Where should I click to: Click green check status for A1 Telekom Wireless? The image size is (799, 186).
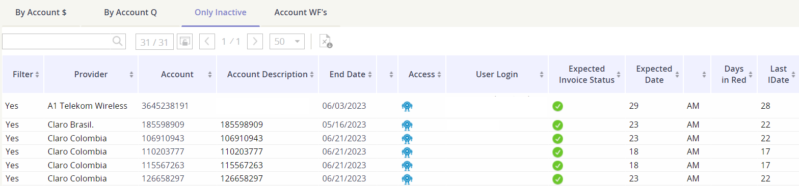(x=558, y=106)
